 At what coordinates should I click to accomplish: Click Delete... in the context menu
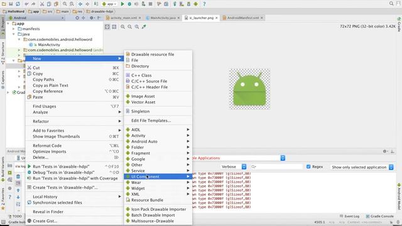tap(74, 158)
